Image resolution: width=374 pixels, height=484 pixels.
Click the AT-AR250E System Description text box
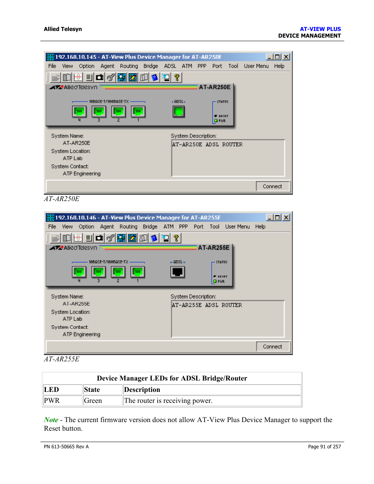pos(228,158)
